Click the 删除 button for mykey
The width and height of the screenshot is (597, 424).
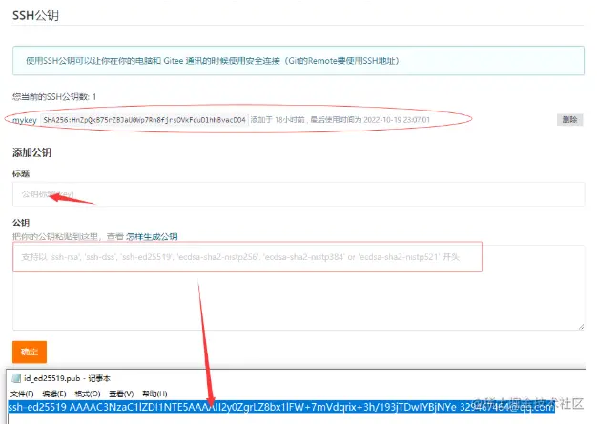coord(569,120)
